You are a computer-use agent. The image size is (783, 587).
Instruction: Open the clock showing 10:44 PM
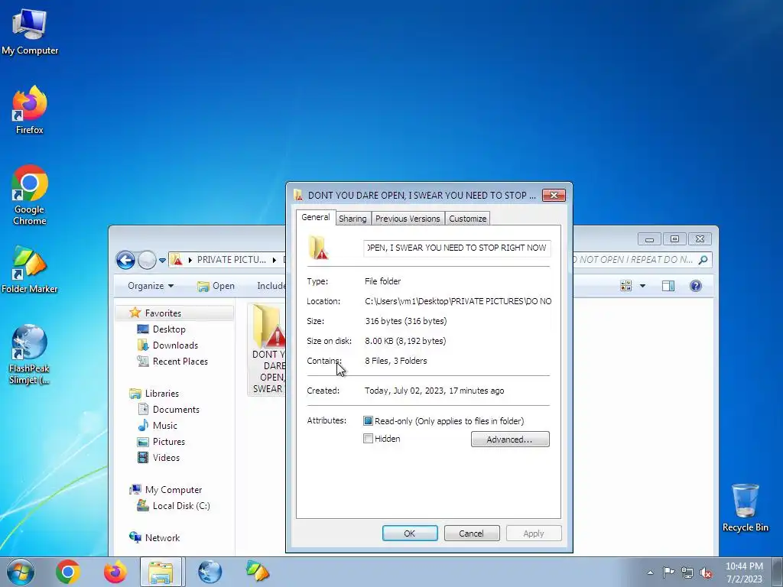tap(744, 572)
